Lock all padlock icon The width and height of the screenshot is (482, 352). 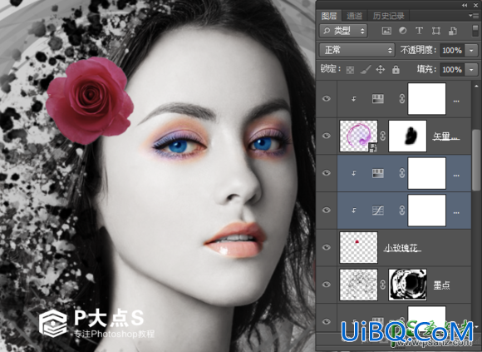click(x=396, y=70)
